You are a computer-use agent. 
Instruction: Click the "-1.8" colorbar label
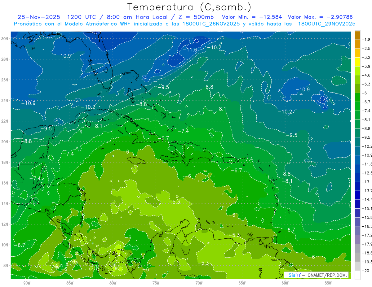(366, 40)
